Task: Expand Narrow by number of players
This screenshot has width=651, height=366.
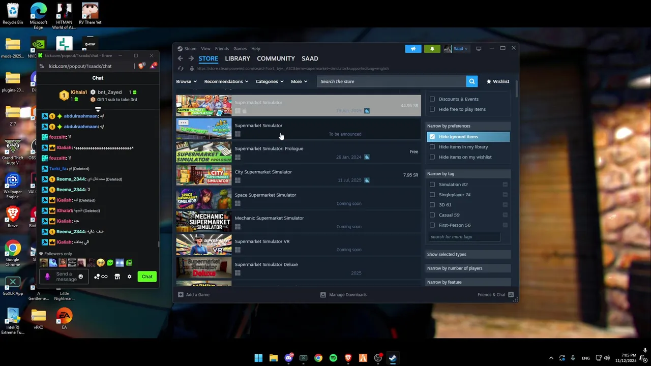Action: [468, 268]
